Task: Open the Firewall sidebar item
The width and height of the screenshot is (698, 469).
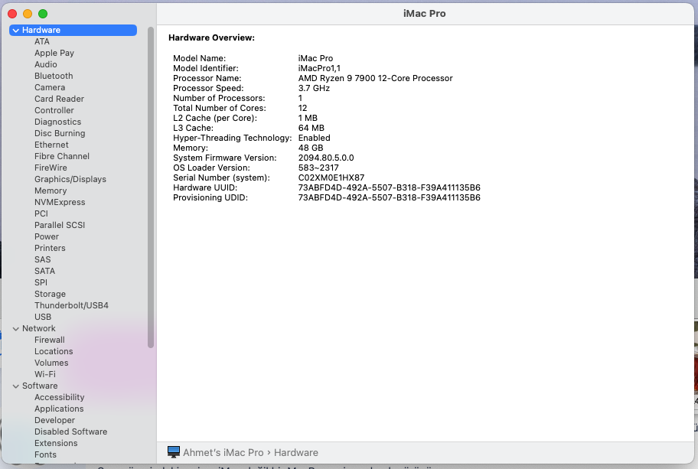Action: 50,340
